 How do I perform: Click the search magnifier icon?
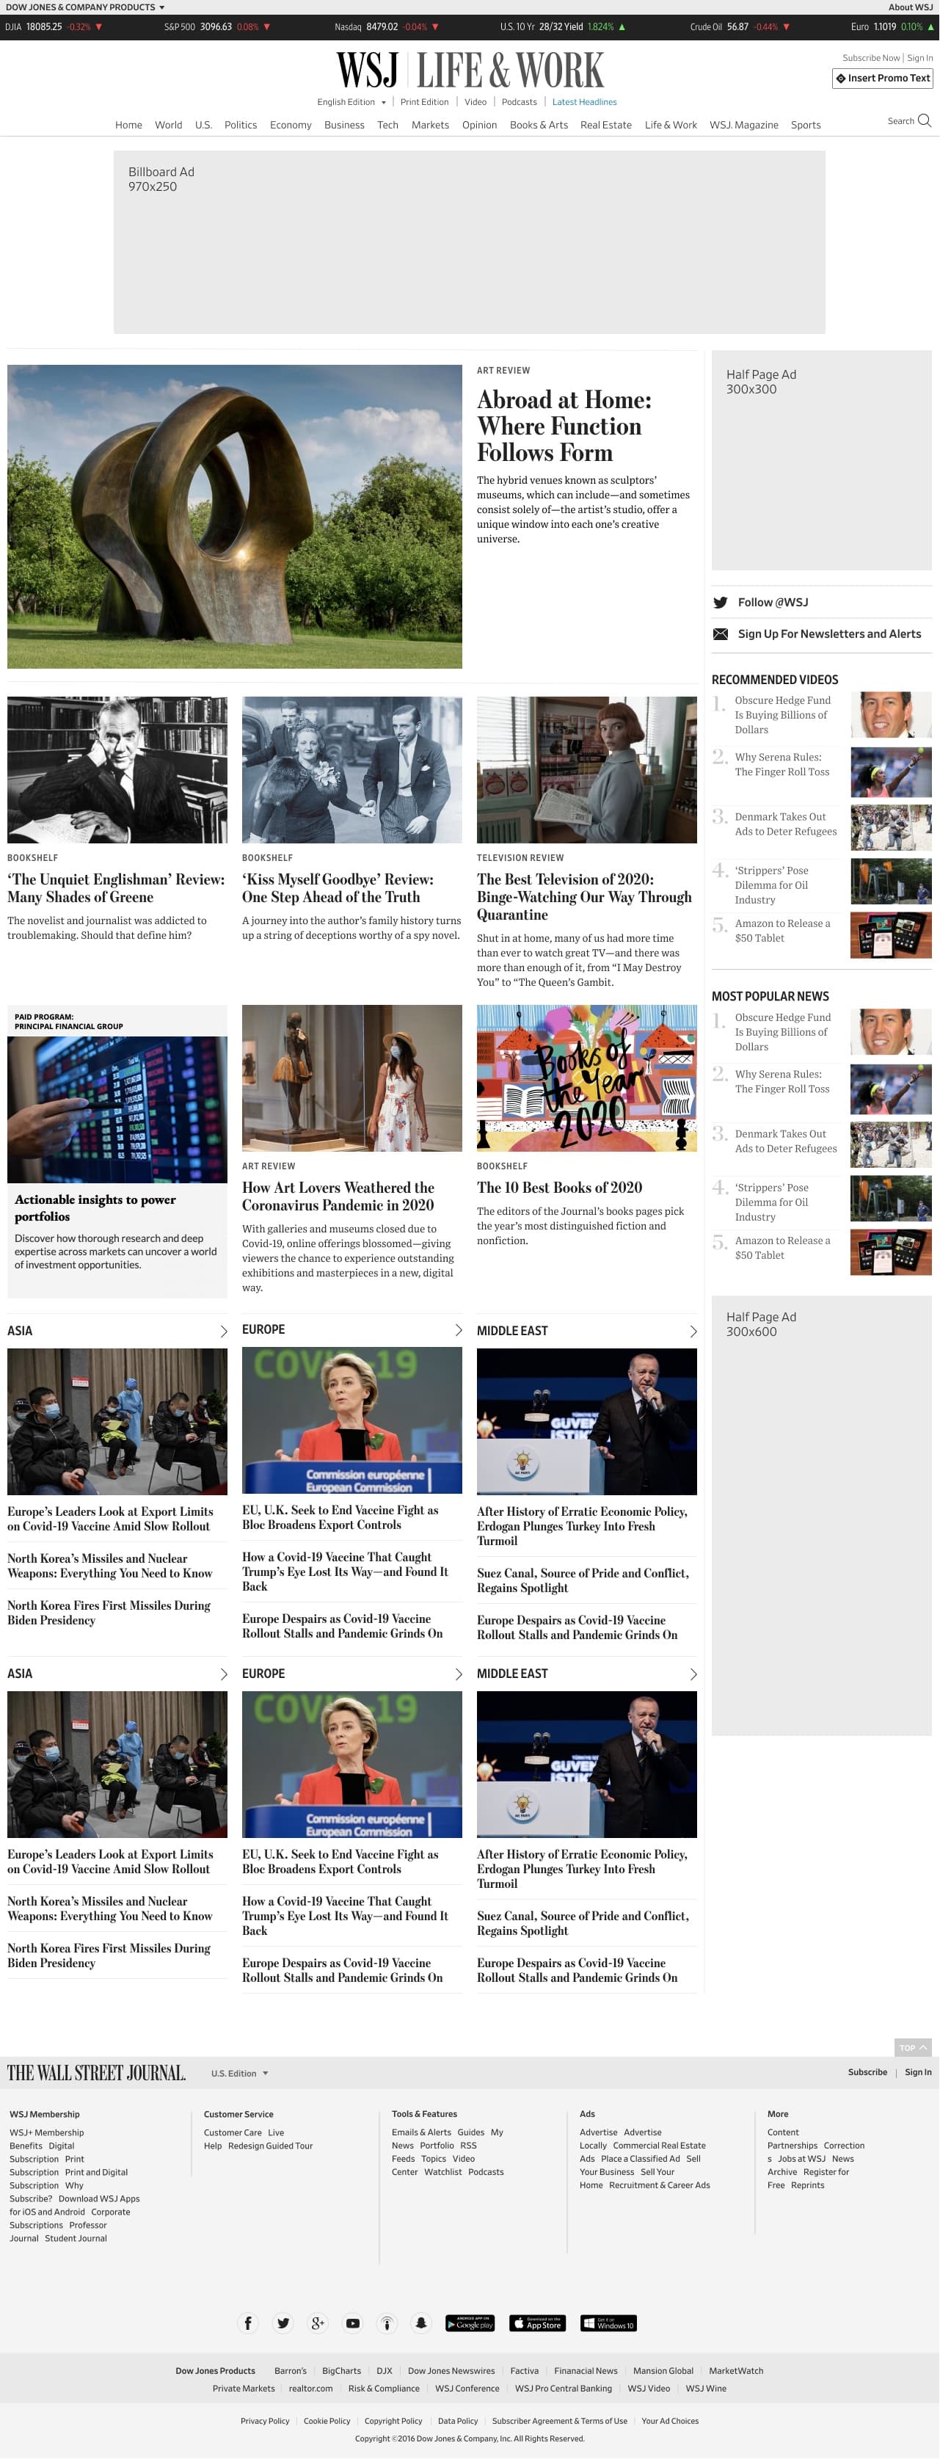pos(923,120)
